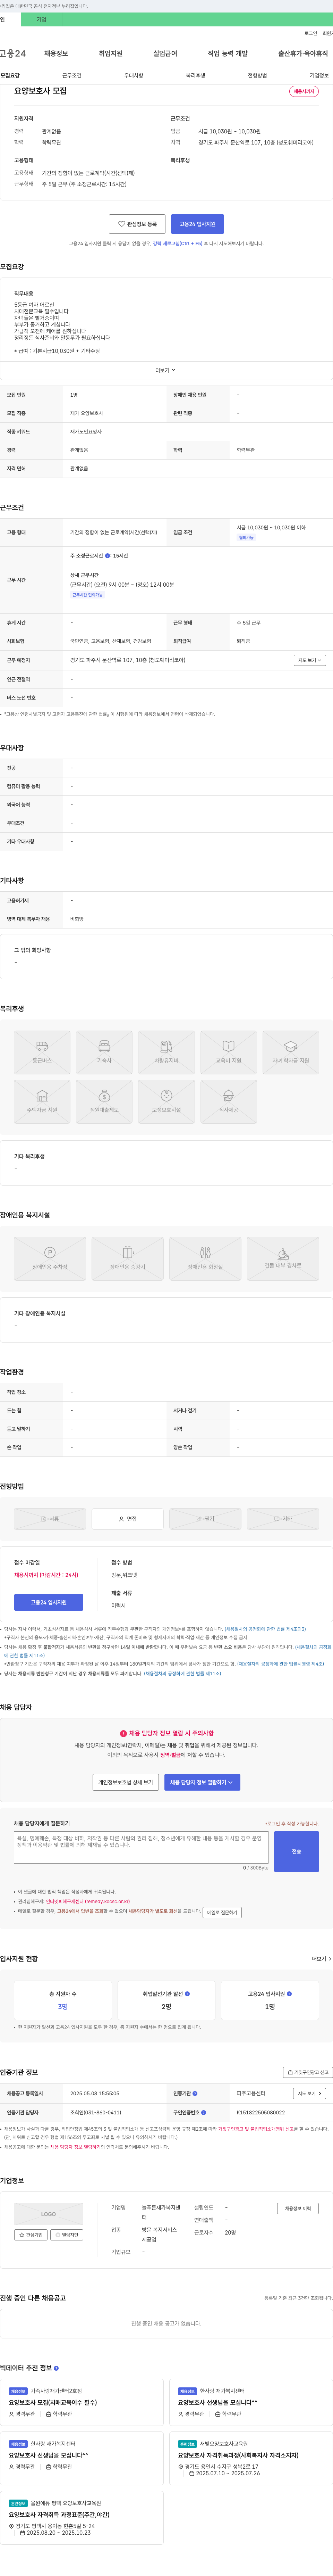Open recommended course 요양보호사 자격취득 과정표준(주간,야간)
This screenshot has height=2576, width=333.
(59, 2514)
